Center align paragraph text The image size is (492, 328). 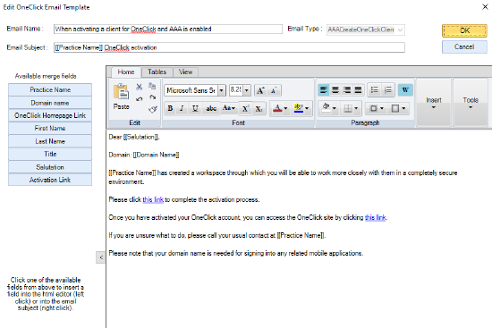[335, 90]
